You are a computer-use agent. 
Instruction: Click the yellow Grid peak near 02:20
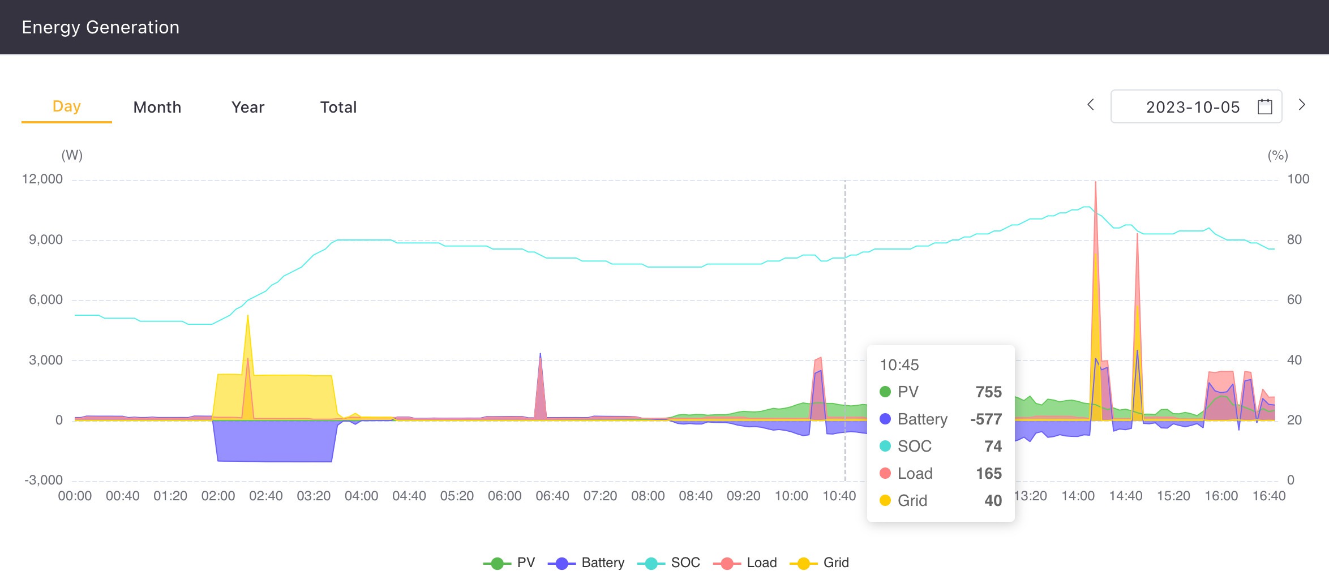pyautogui.click(x=248, y=340)
